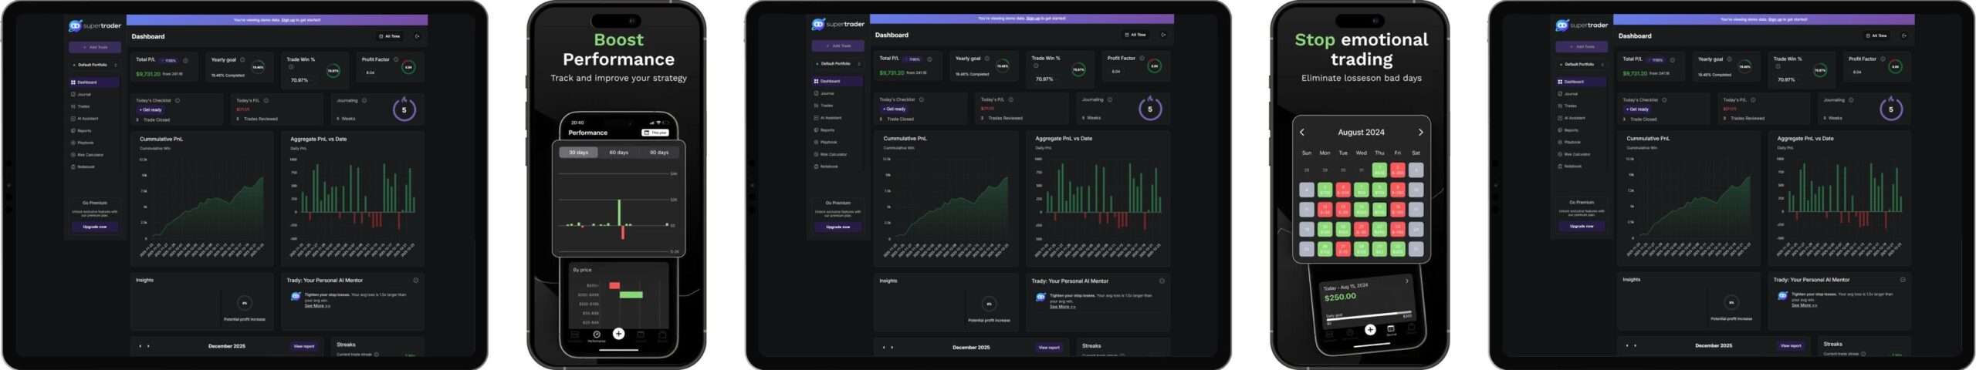Click View report in the rightmost tablet
1976x370 pixels.
point(1790,345)
